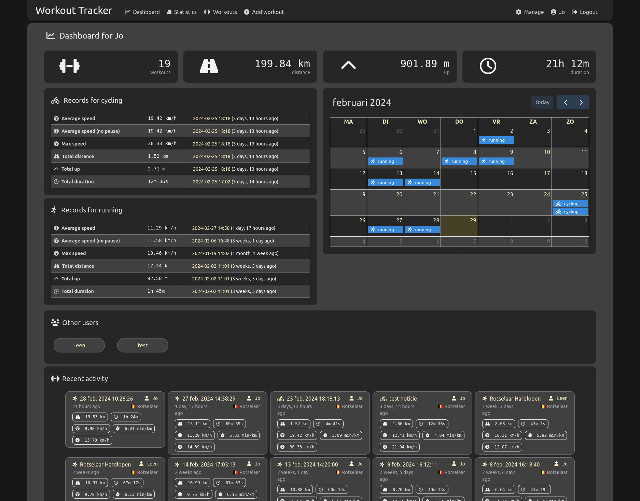Screen dimensions: 640x501
Task: Open workout 9 feb. 2024 16:12:11
Action: [x=412, y=464]
